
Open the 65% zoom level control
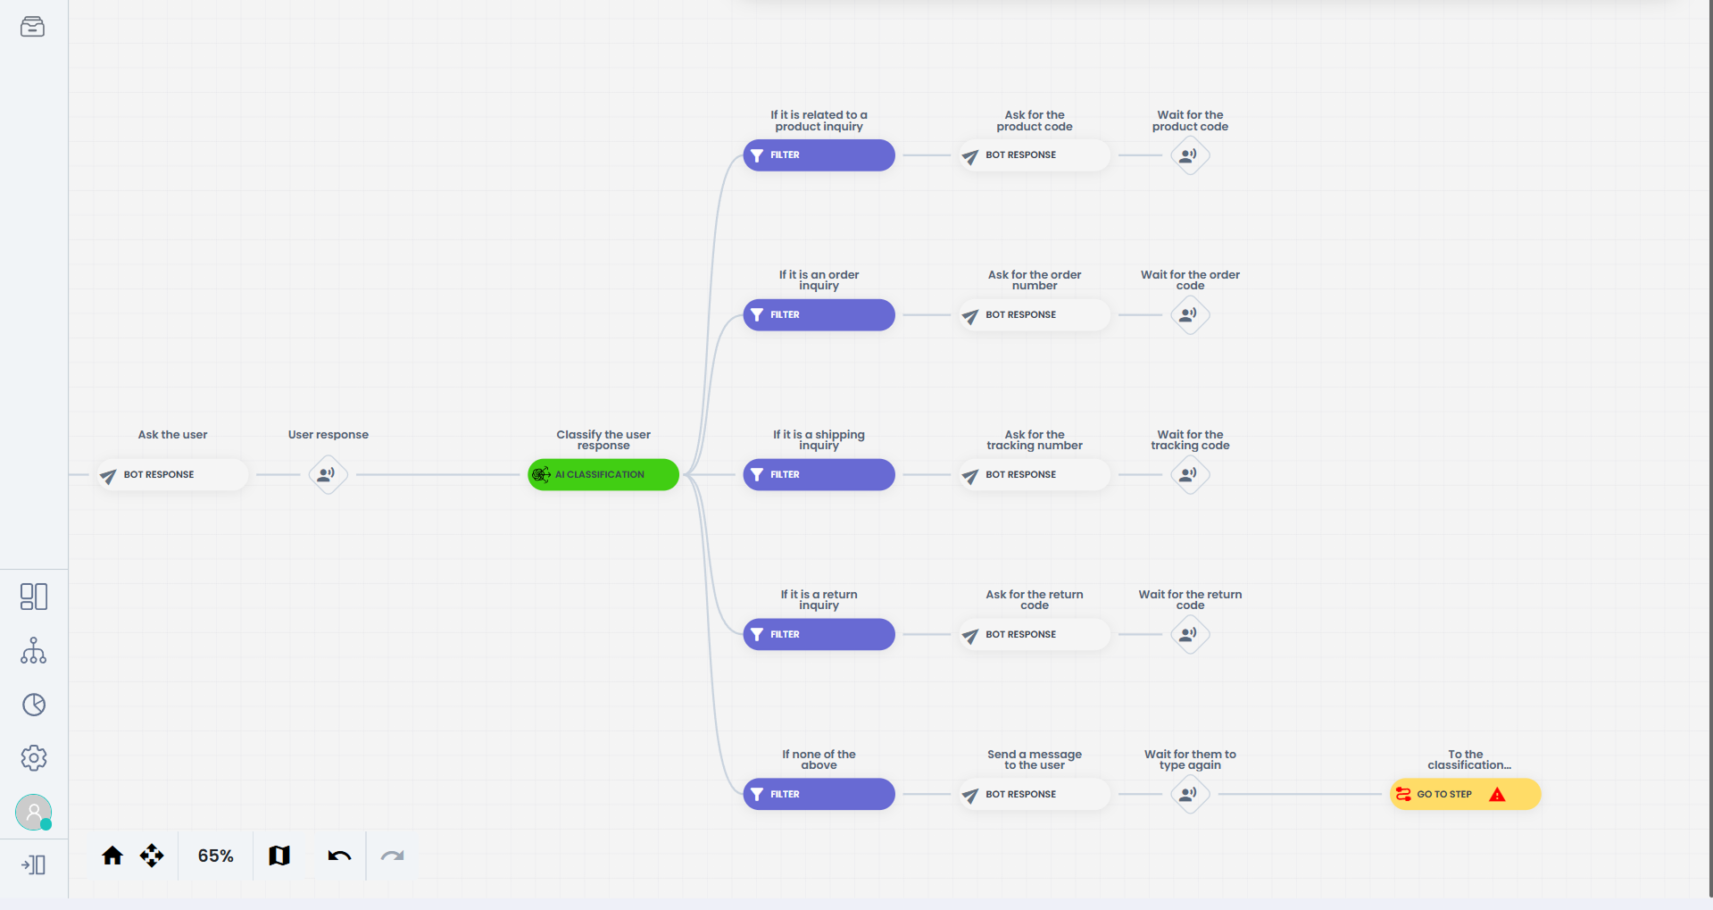(x=216, y=856)
